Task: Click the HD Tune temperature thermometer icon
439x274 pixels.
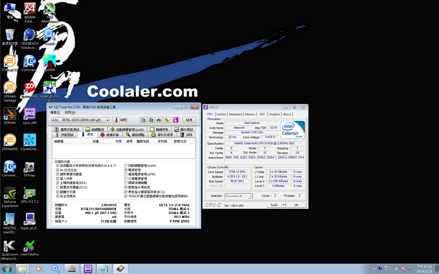Action: [x=116, y=120]
